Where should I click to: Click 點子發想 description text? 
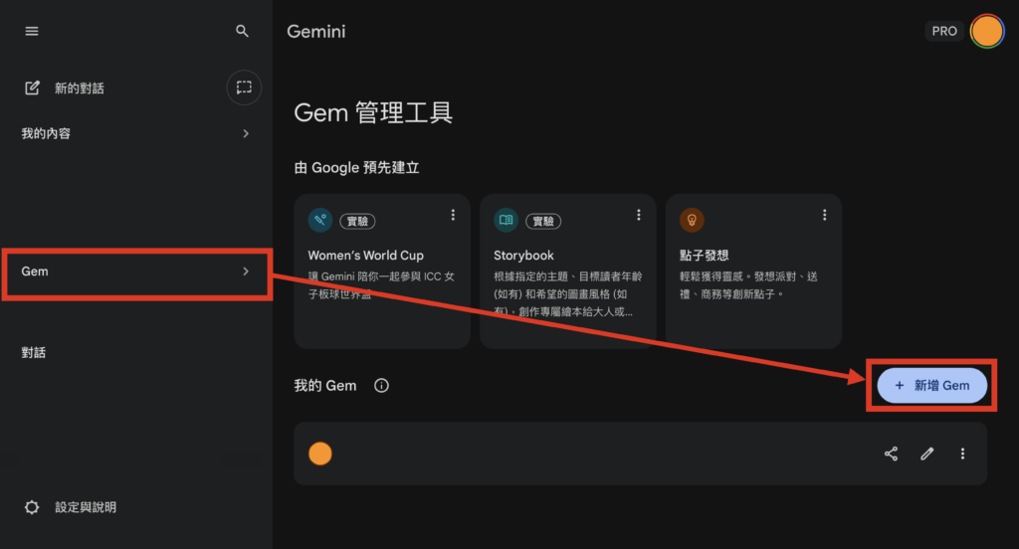(x=748, y=285)
